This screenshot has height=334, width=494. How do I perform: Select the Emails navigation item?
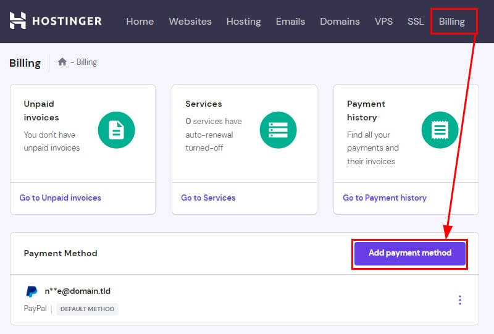click(290, 21)
